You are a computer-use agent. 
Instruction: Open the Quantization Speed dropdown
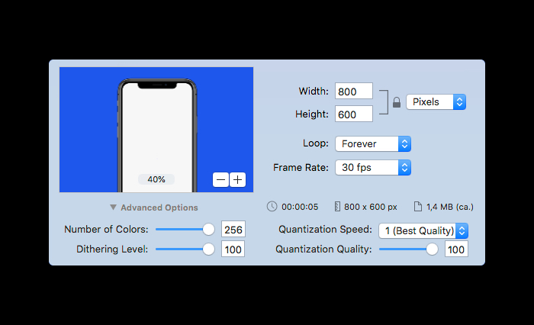pyautogui.click(x=423, y=231)
